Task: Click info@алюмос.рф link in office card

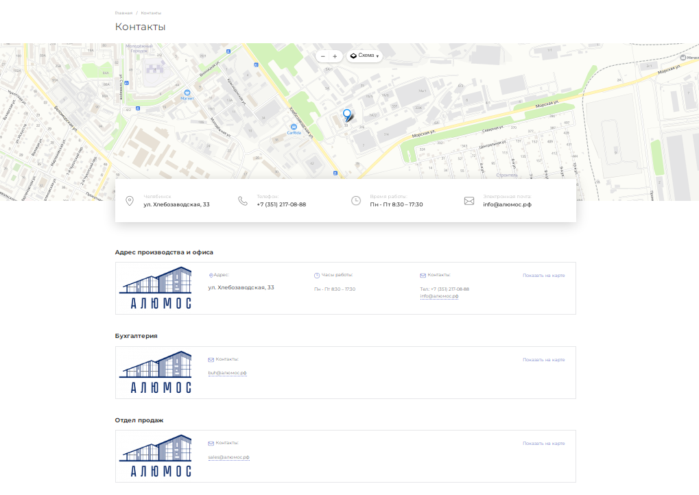Action: click(x=439, y=296)
